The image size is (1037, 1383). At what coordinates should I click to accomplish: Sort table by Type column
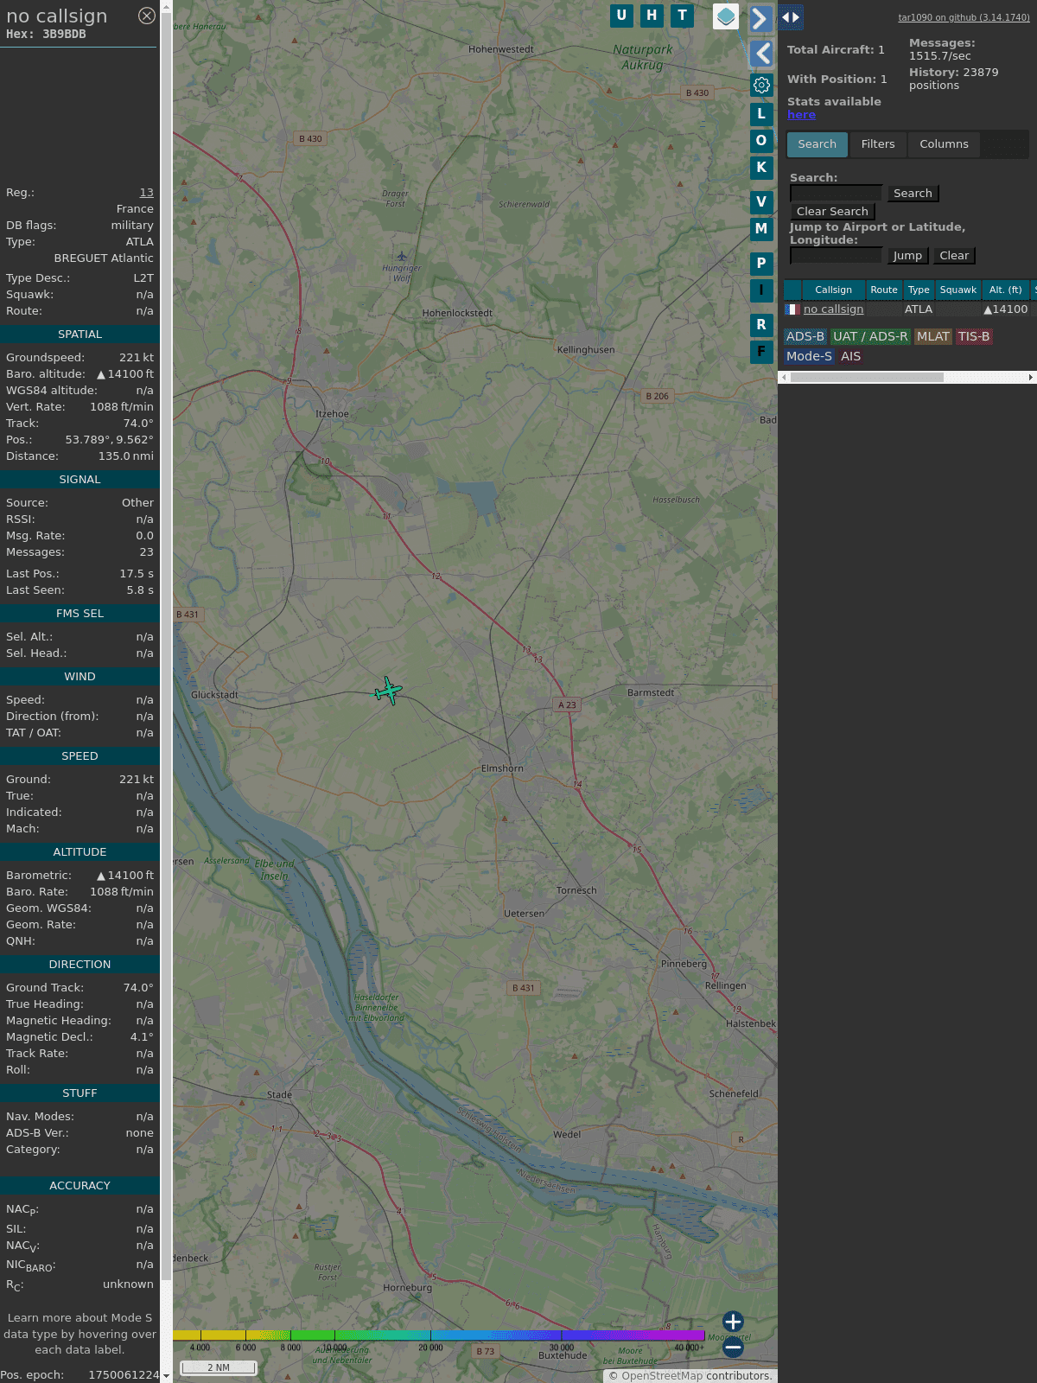919,290
